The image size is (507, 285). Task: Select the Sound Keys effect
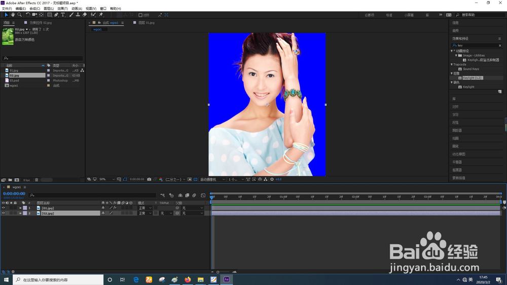[471, 69]
